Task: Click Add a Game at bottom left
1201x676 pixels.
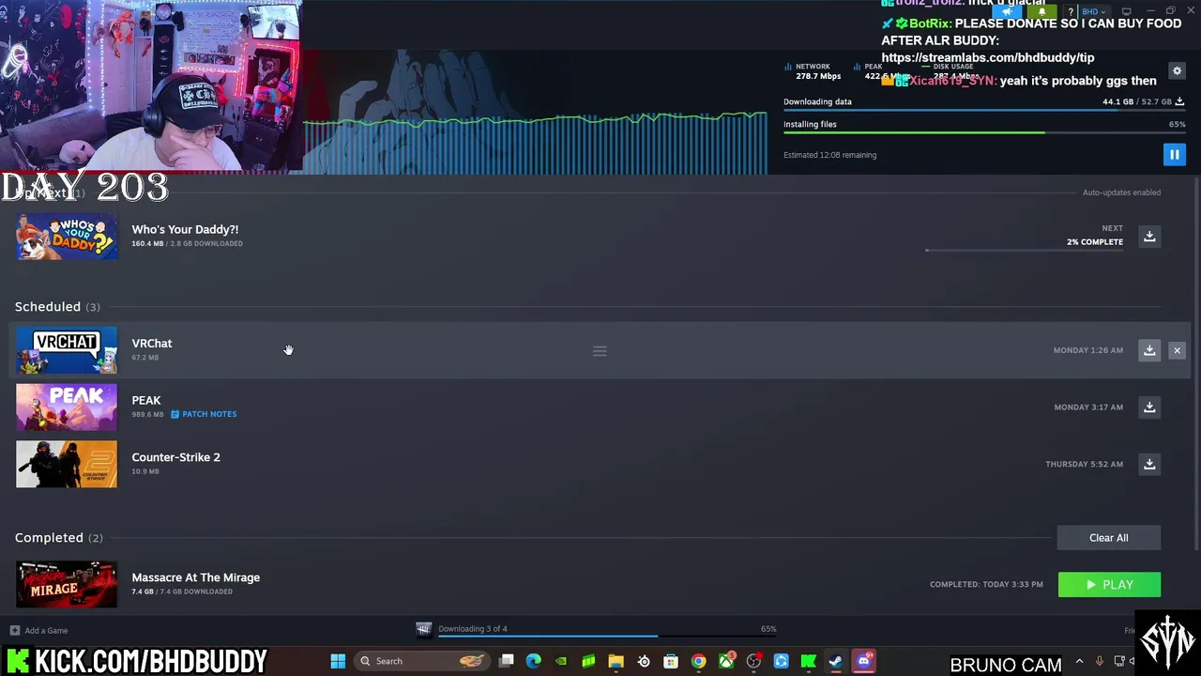Action: pyautogui.click(x=39, y=631)
